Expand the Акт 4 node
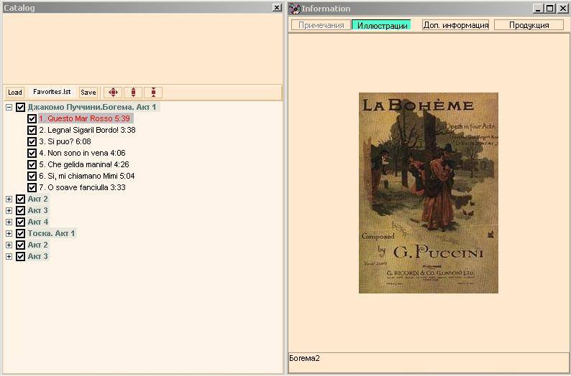 pyautogui.click(x=9, y=222)
